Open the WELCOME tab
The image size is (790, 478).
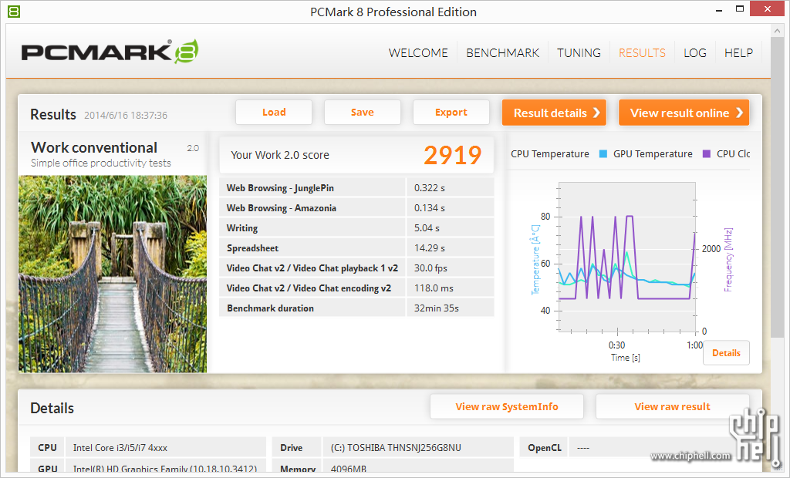[x=418, y=53]
